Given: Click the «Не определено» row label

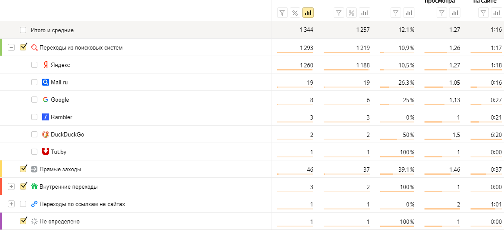Looking at the screenshot, I should click(60, 221).
